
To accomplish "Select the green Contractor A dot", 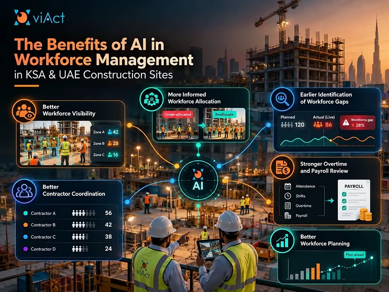I will click(25, 213).
